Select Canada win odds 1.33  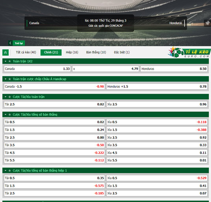[37, 69]
